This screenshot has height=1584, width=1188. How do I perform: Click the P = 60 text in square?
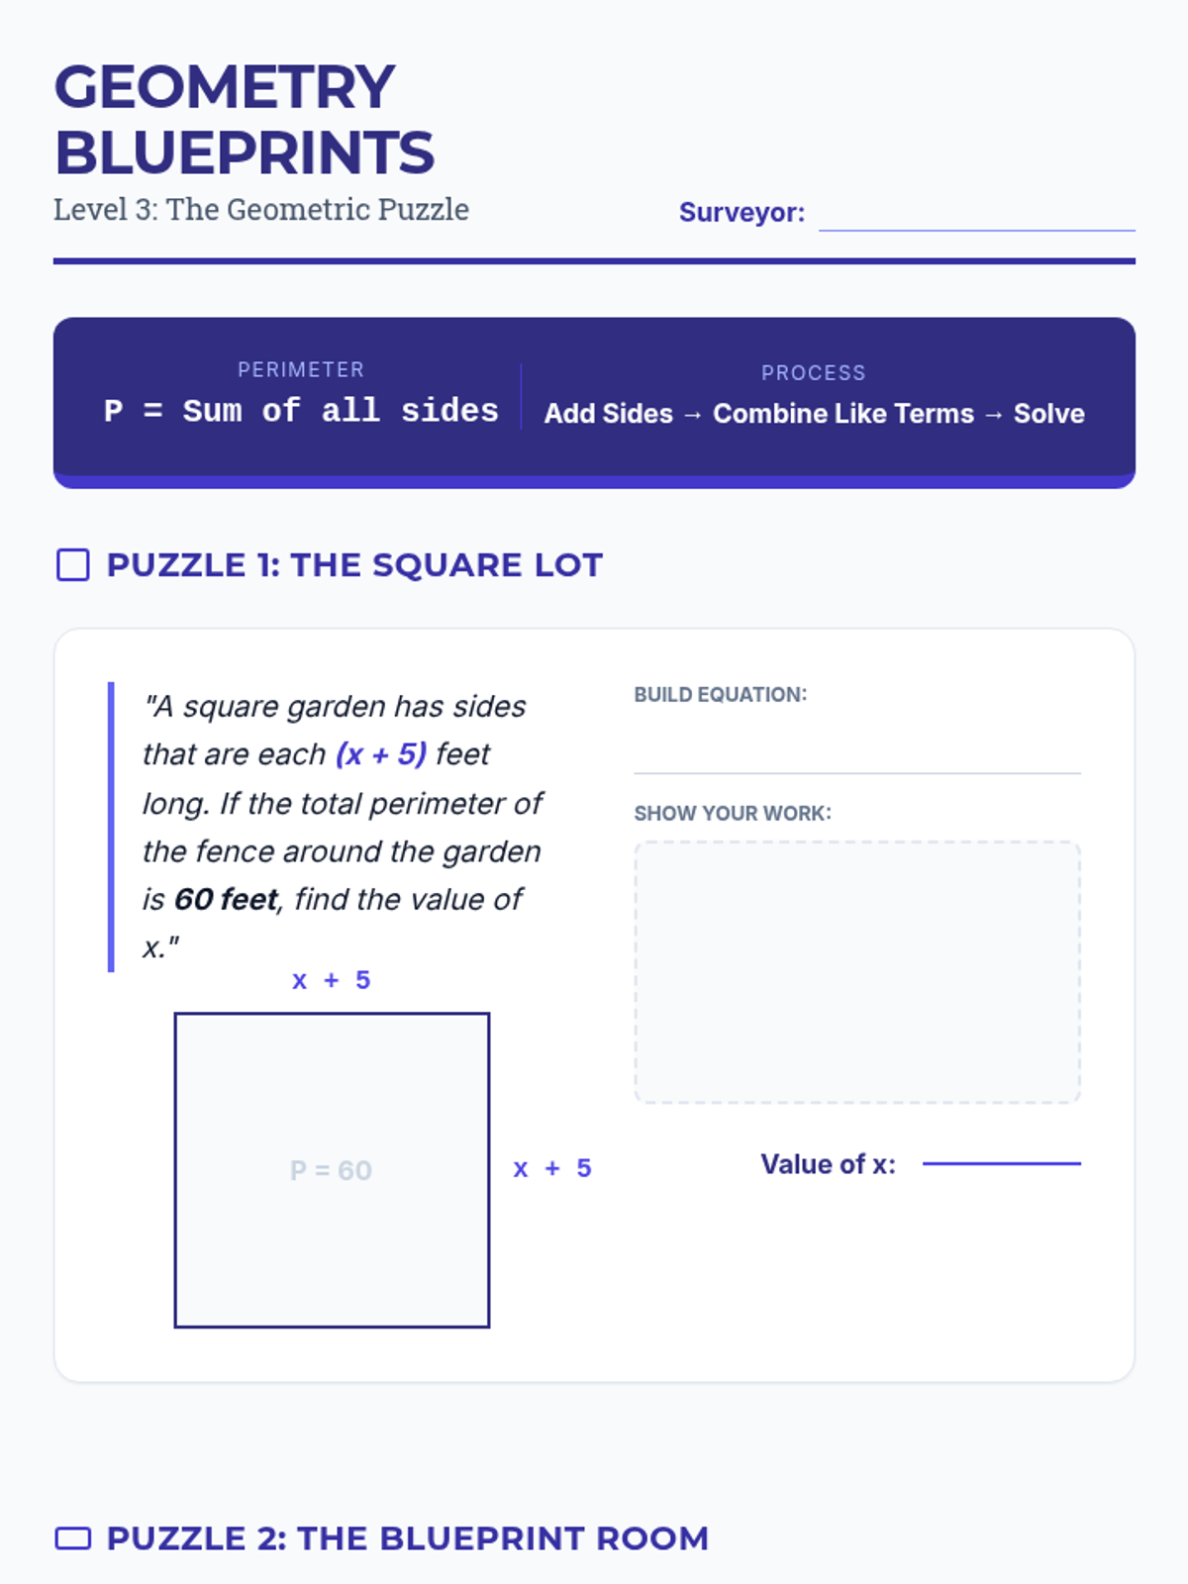(x=331, y=1170)
